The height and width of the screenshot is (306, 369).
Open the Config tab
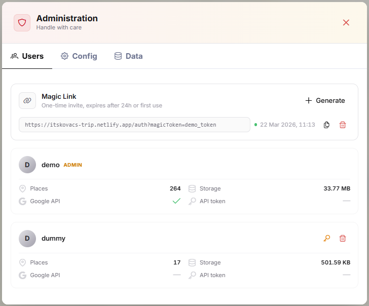(79, 56)
